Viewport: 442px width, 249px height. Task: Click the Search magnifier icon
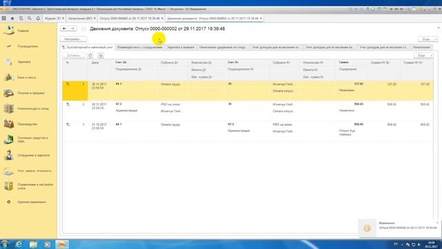pos(29,19)
